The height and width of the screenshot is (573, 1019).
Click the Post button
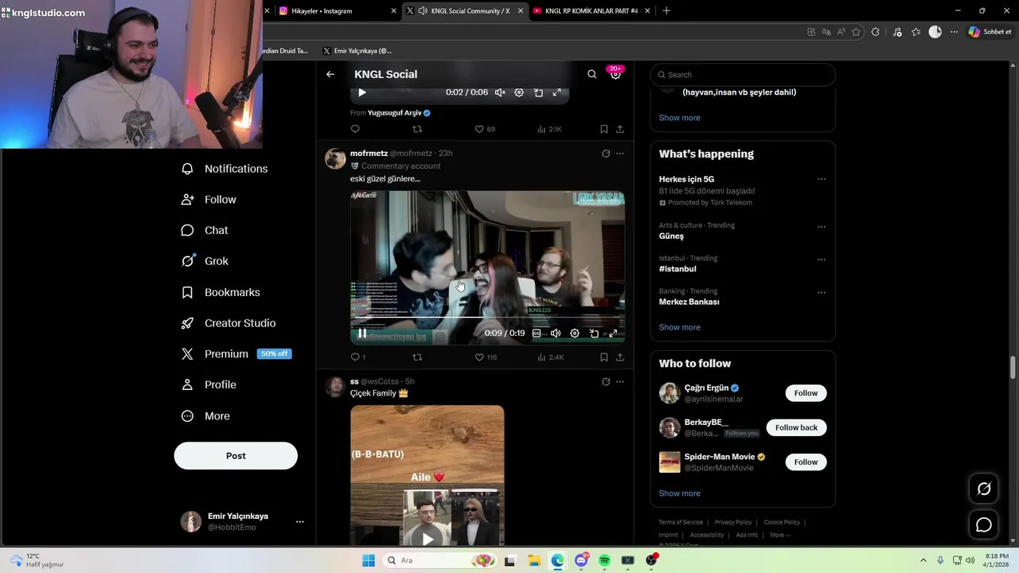tap(236, 456)
